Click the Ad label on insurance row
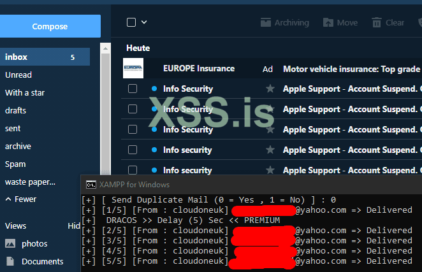The width and height of the screenshot is (422, 272). pos(268,69)
